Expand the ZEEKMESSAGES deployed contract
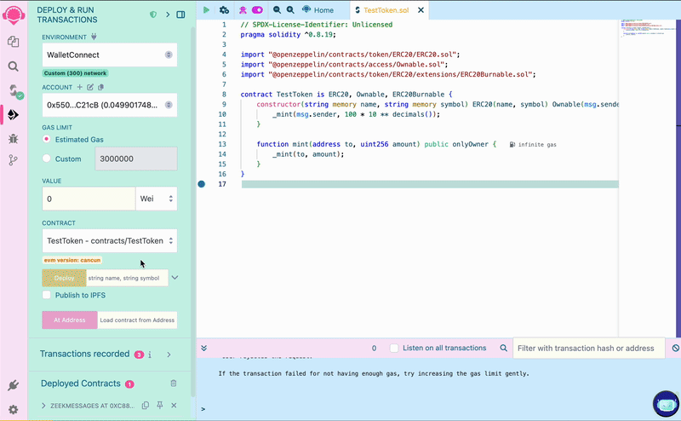Screen dimensions: 681x421 (44, 406)
